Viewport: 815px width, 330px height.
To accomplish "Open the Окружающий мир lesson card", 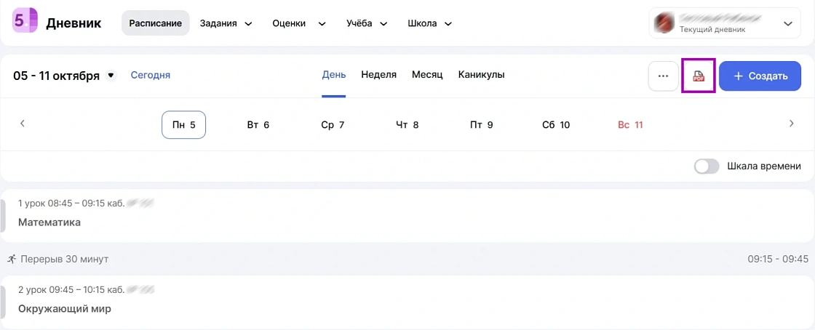I will tap(407, 302).
